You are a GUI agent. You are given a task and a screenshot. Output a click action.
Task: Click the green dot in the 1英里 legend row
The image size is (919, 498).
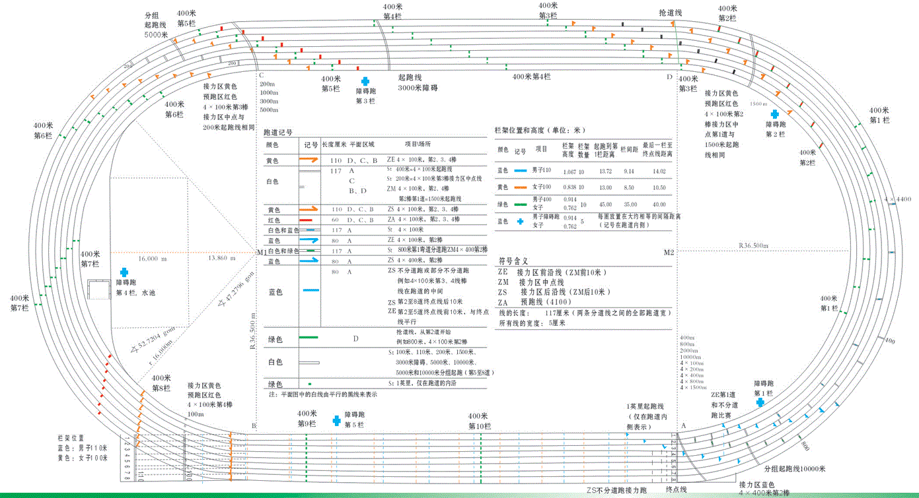pyautogui.click(x=309, y=383)
